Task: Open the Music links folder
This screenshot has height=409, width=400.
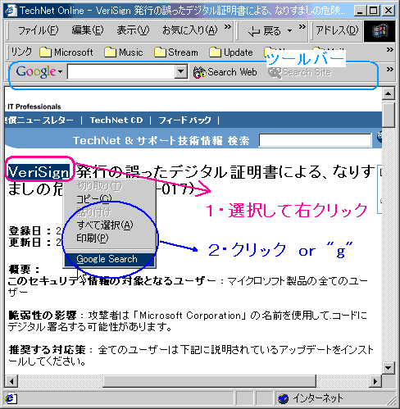Action: 124,52
